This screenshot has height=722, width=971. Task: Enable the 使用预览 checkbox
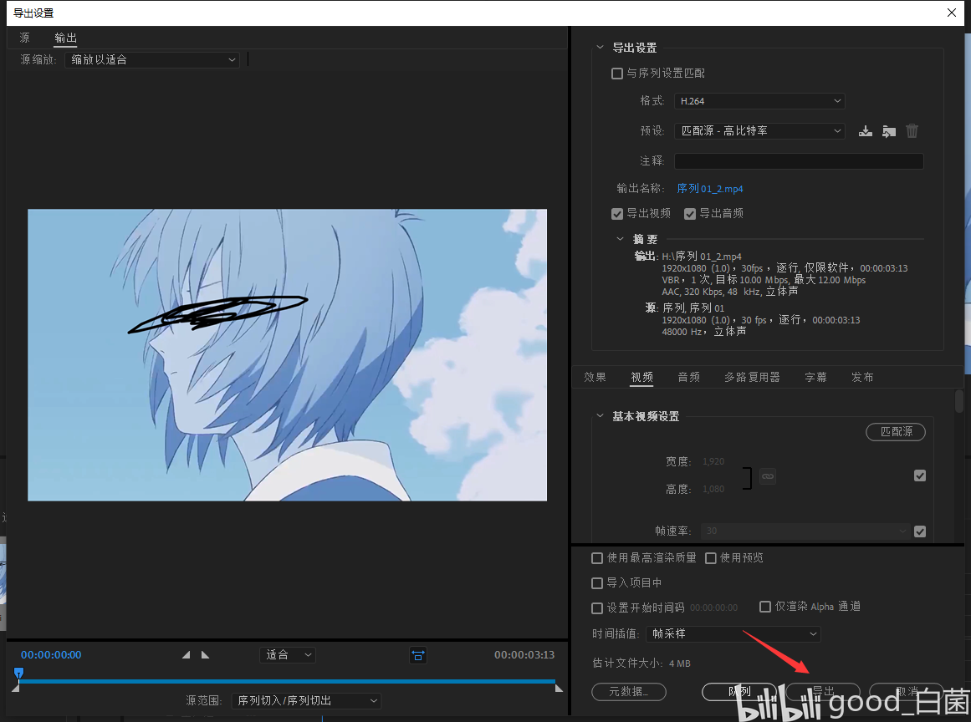click(711, 558)
